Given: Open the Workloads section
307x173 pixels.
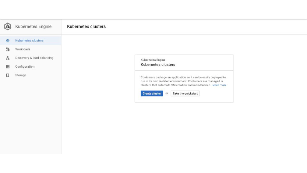Looking at the screenshot, I should 31,49.
